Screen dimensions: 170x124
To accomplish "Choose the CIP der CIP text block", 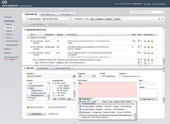I will pos(106,103).
